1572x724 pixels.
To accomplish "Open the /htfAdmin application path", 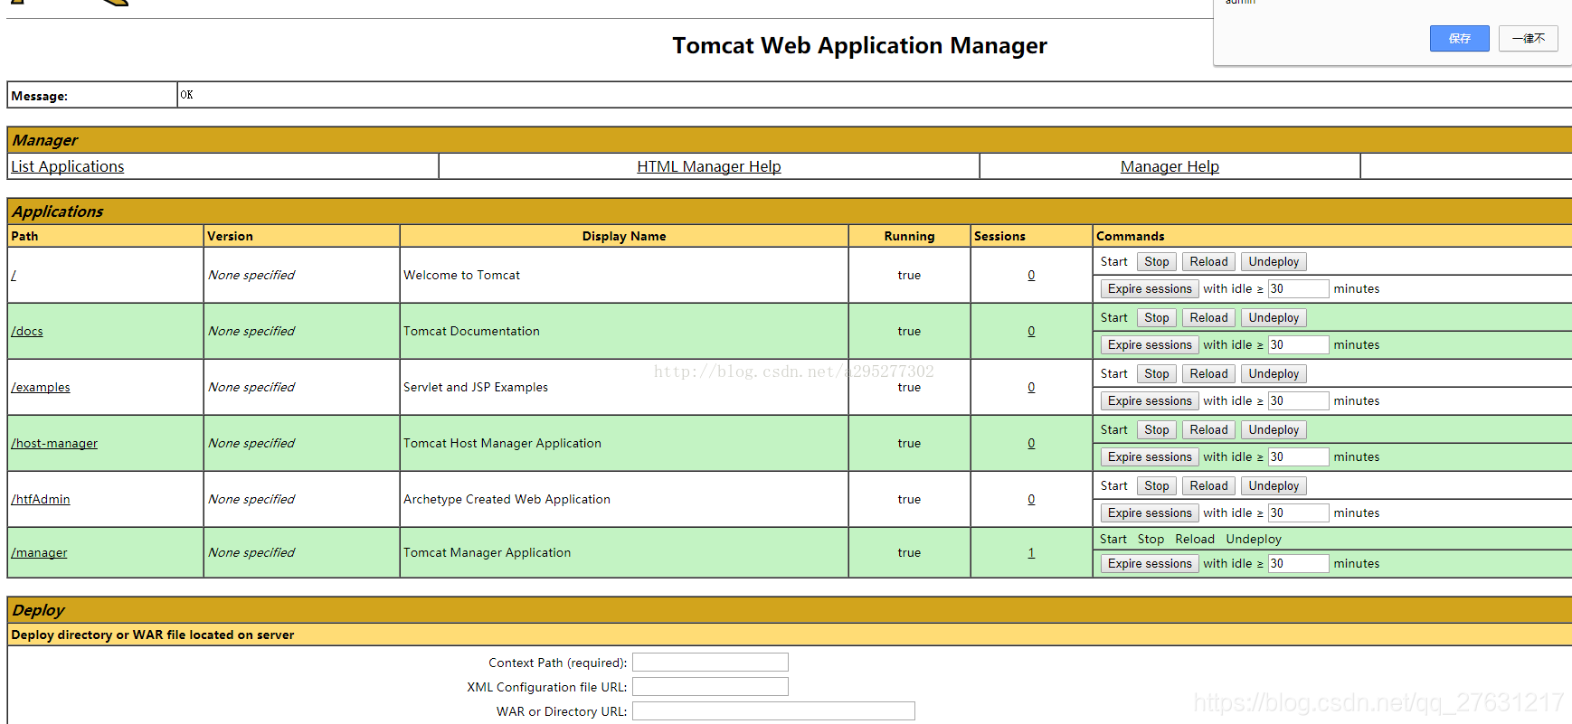I will tap(41, 499).
